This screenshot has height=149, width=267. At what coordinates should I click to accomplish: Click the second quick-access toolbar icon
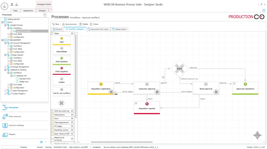[x=16, y=5]
